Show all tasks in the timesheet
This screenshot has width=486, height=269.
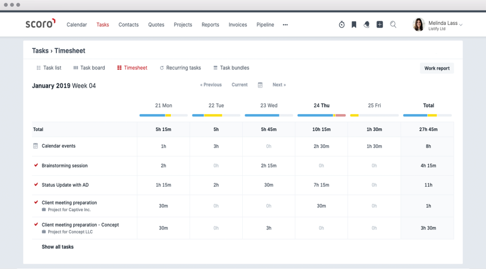(x=57, y=247)
